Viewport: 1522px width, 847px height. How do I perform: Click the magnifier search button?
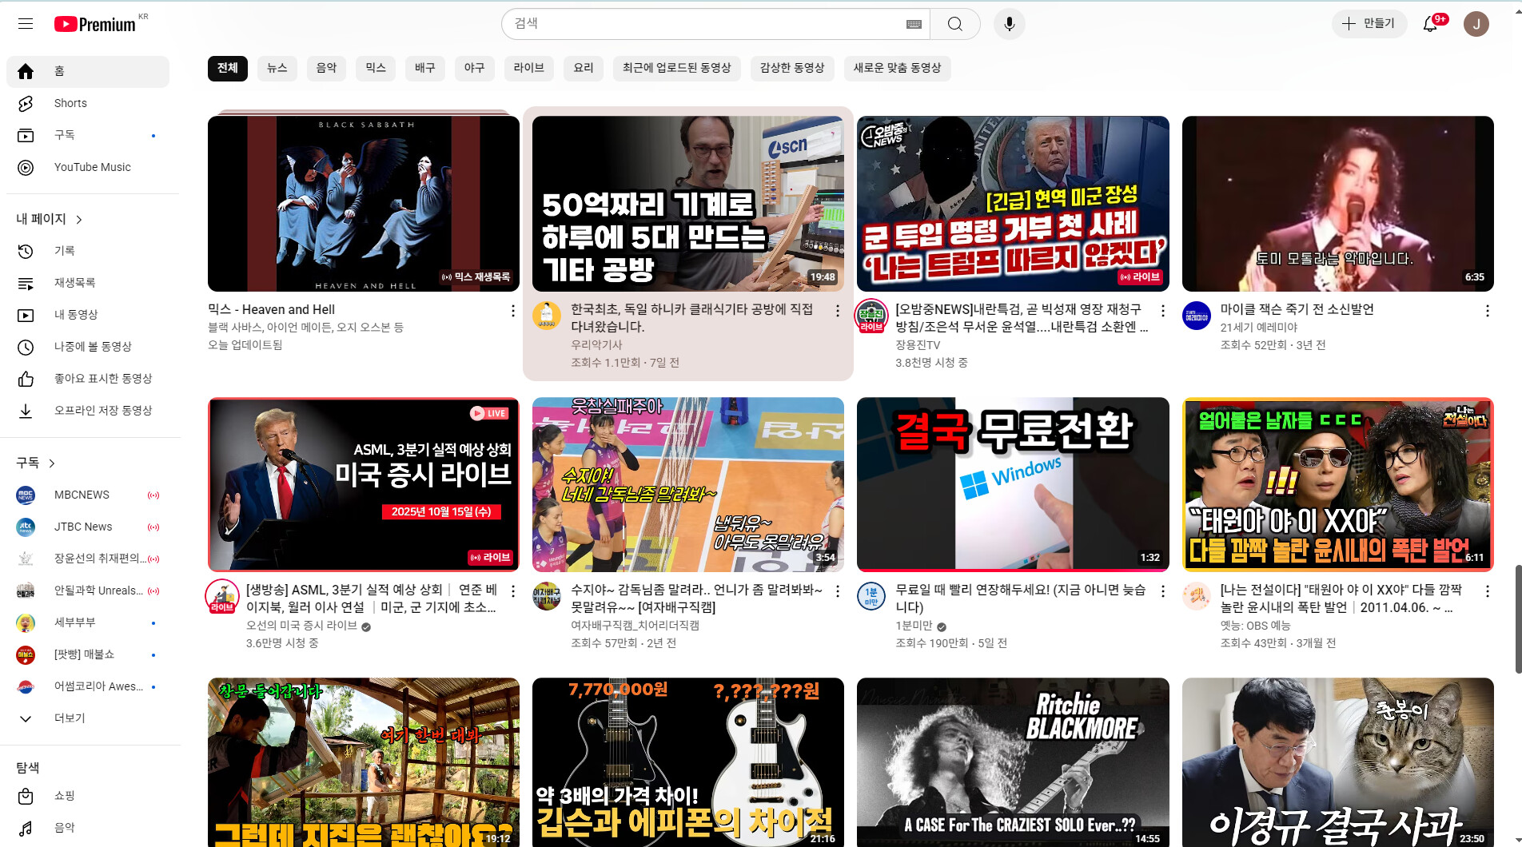tap(955, 24)
